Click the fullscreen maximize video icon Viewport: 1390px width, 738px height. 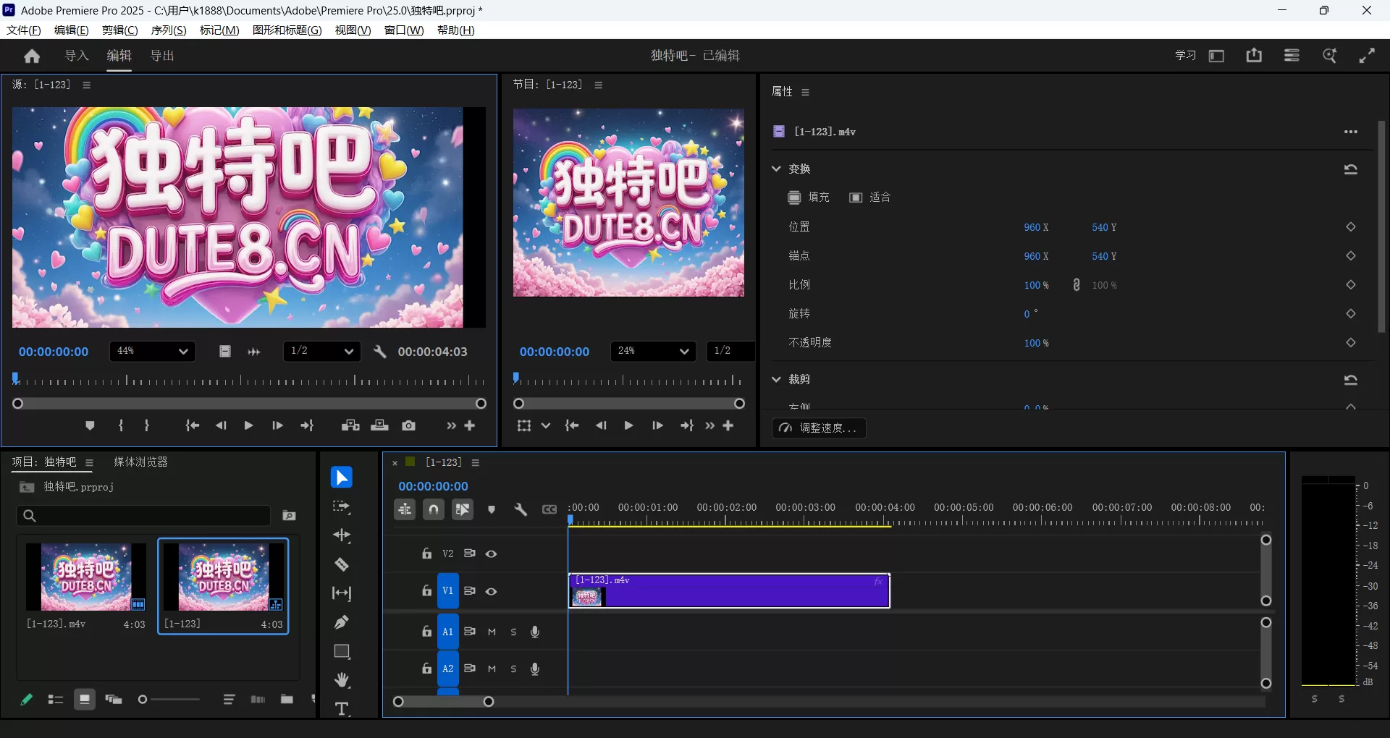click(1367, 56)
